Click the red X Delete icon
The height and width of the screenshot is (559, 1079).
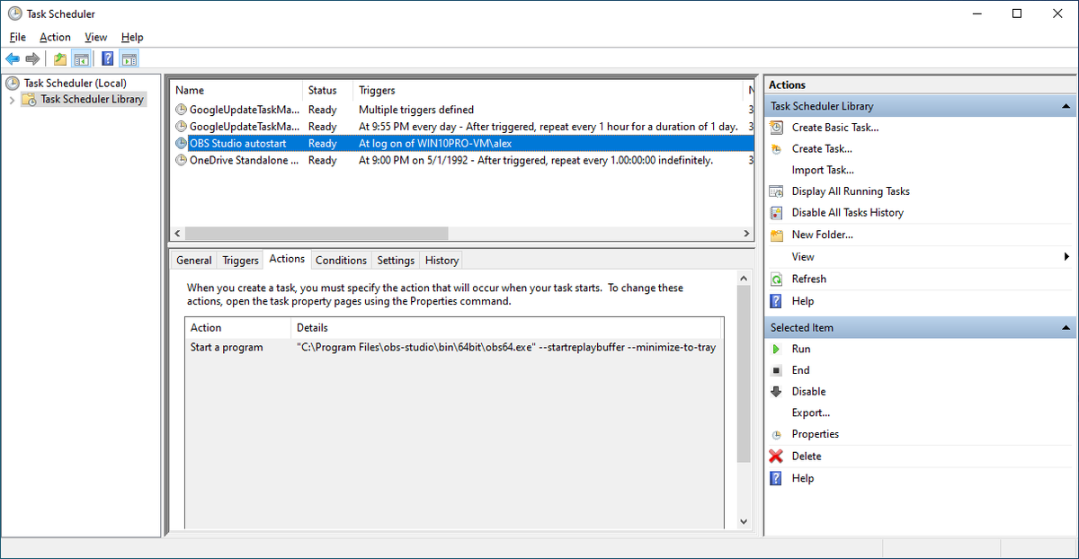click(777, 457)
